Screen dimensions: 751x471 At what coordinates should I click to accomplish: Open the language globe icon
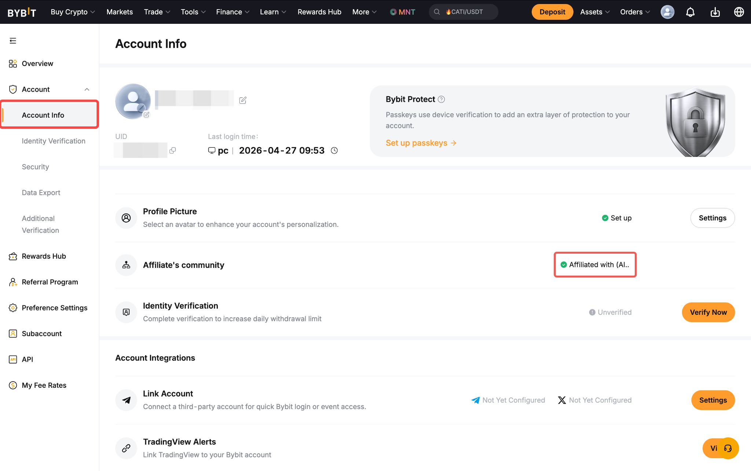(739, 12)
